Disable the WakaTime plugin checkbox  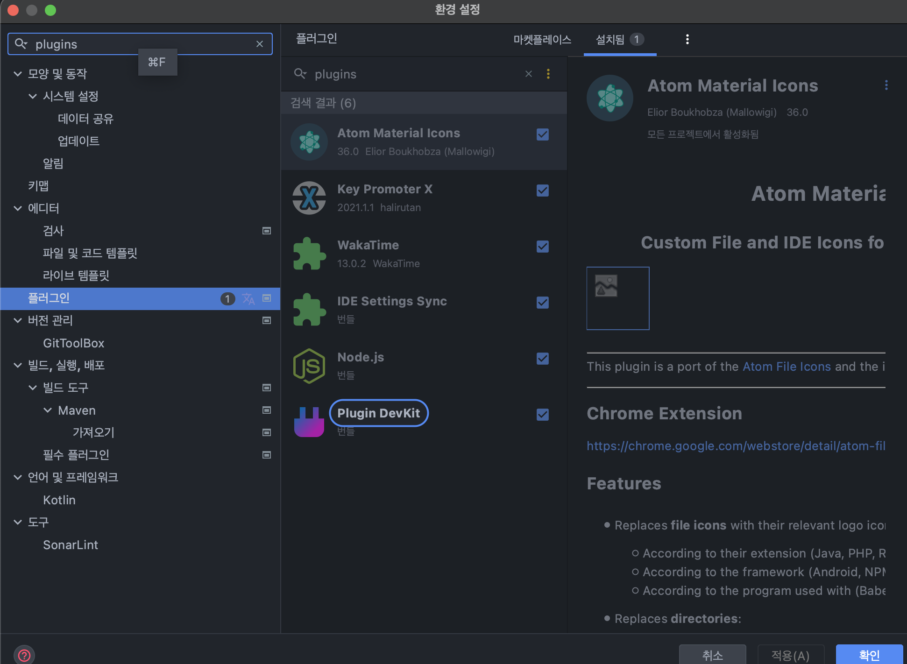coord(542,247)
